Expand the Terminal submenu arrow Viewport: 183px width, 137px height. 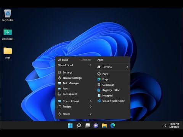(127, 67)
